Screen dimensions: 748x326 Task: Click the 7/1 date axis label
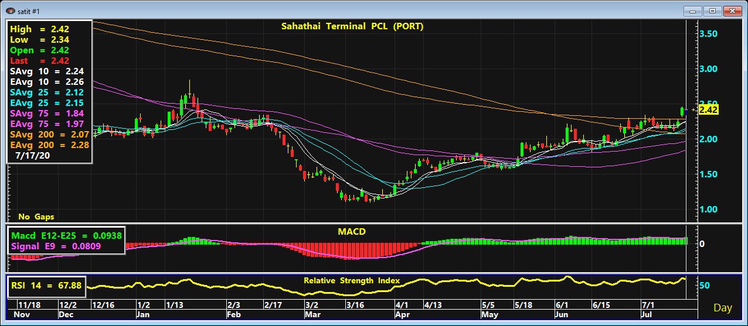point(648,305)
